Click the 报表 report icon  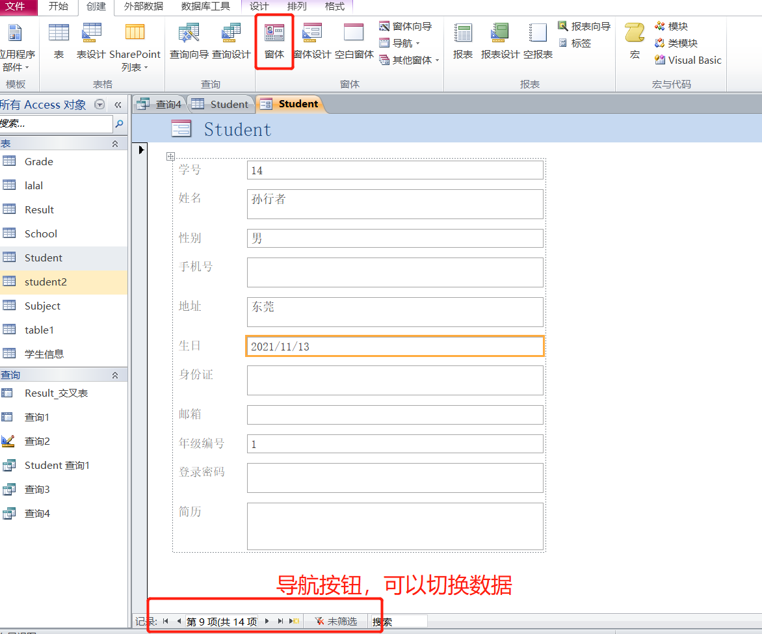click(463, 41)
